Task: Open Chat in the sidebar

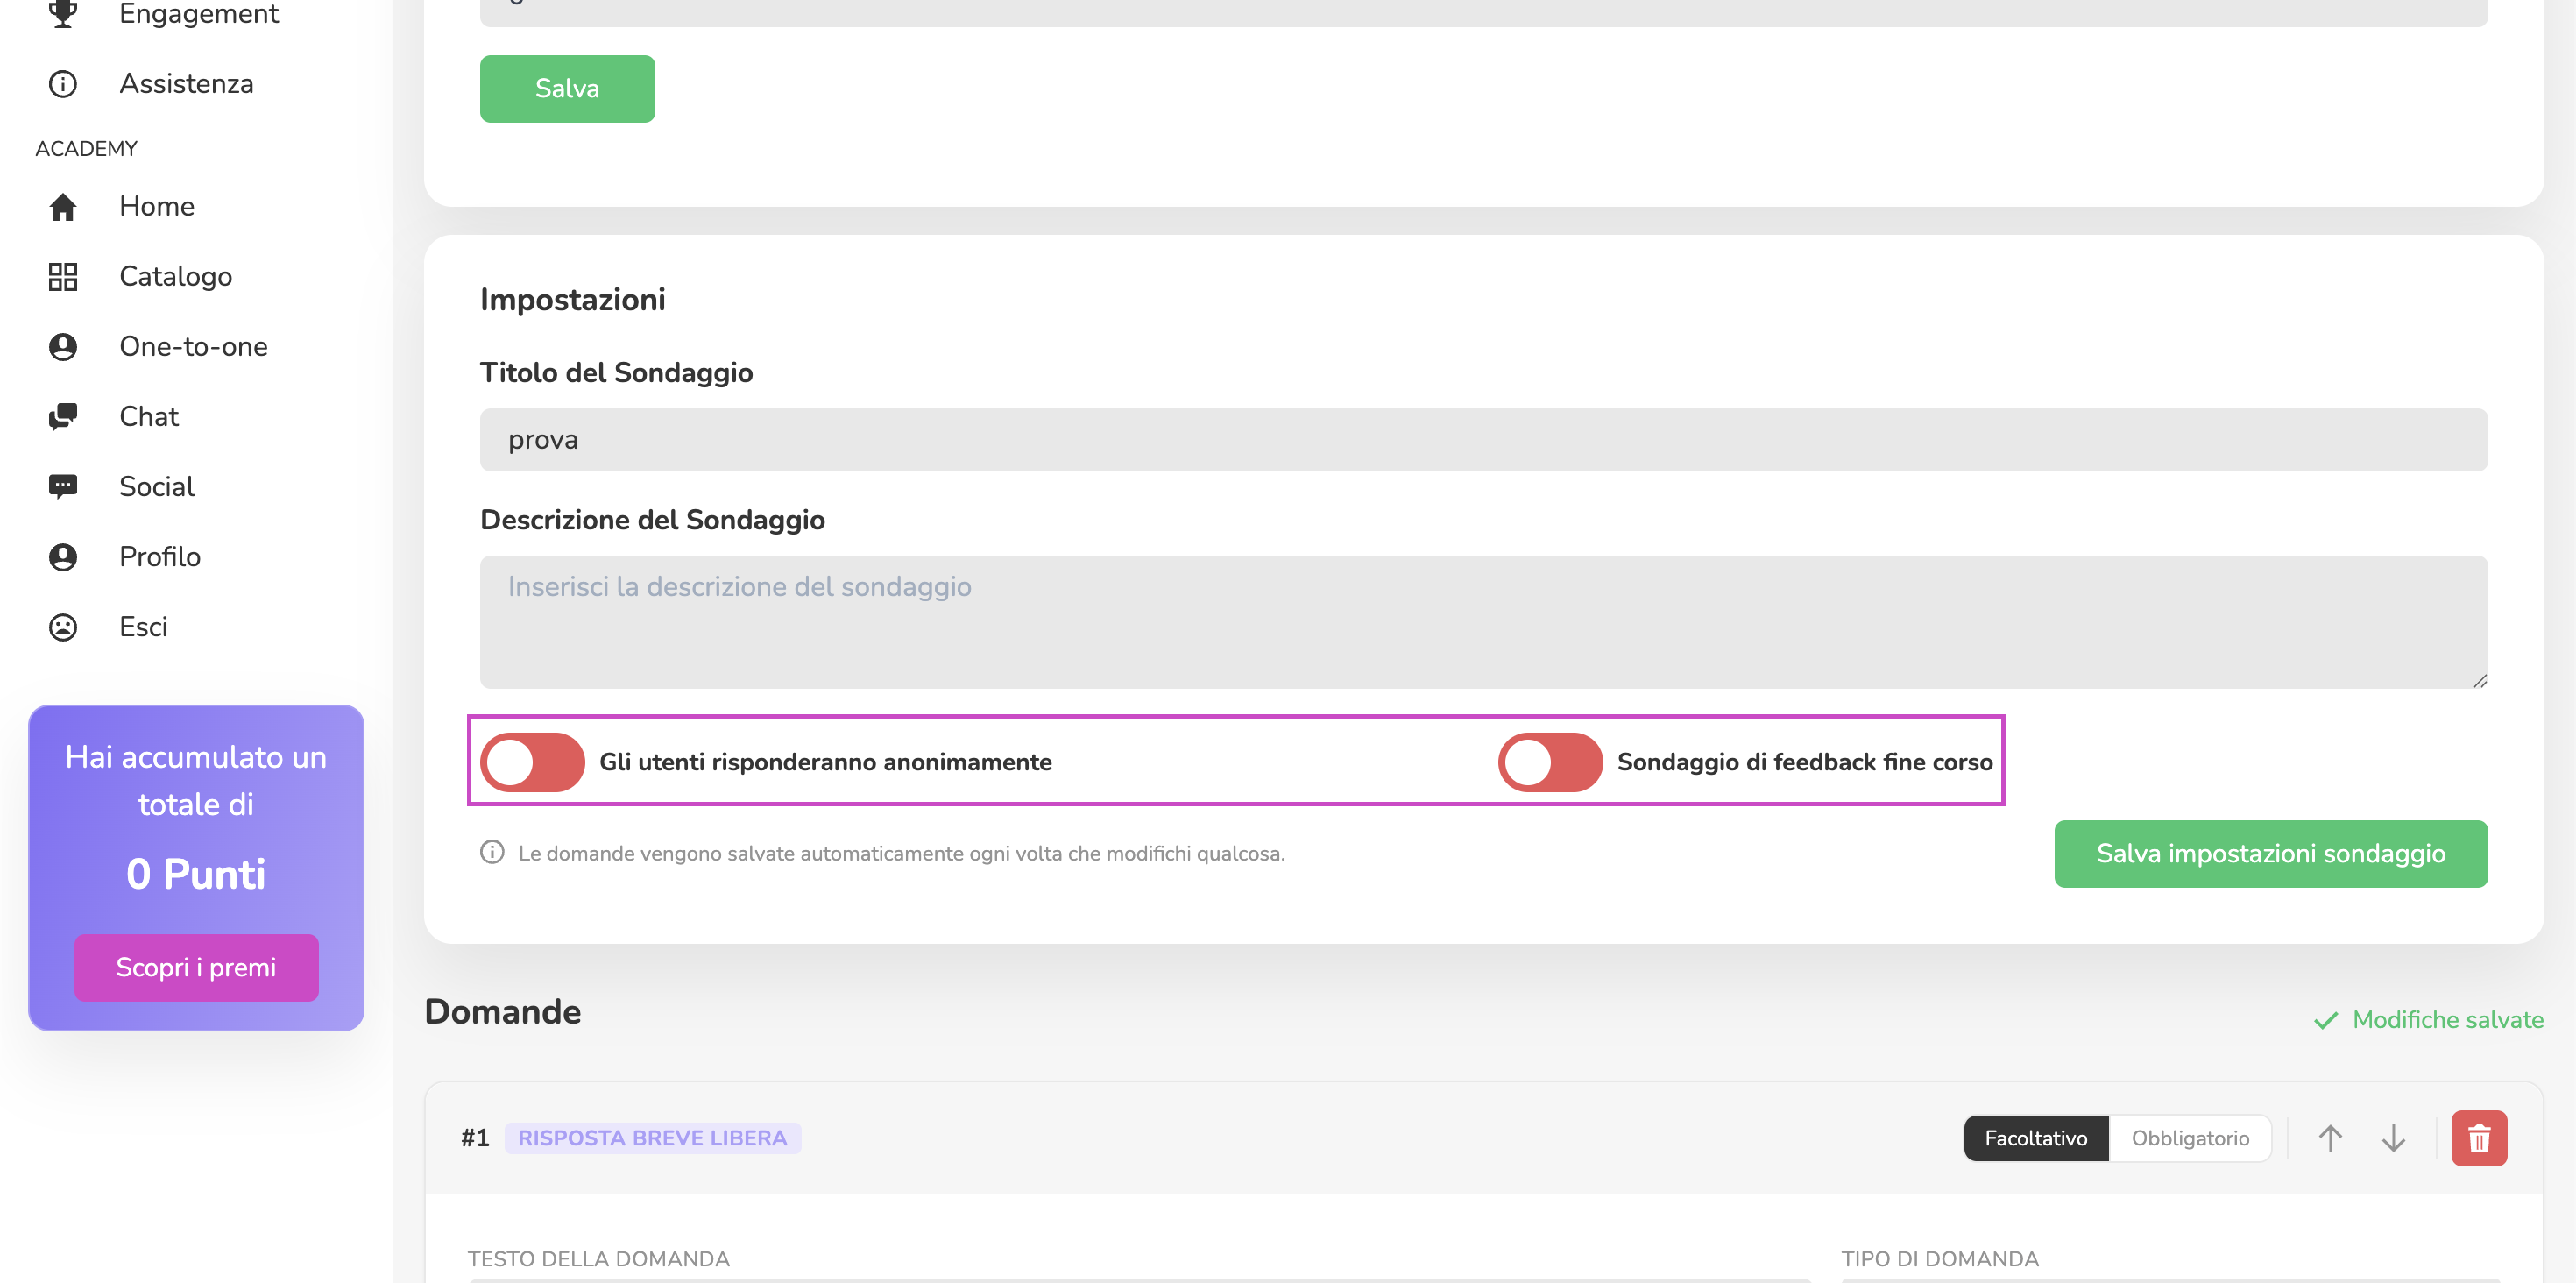Action: tap(149, 417)
